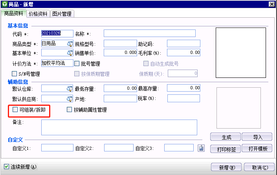
Task: Click the lower barcode preview box
Action: 238,108
